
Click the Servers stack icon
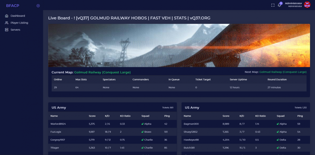click(7, 30)
